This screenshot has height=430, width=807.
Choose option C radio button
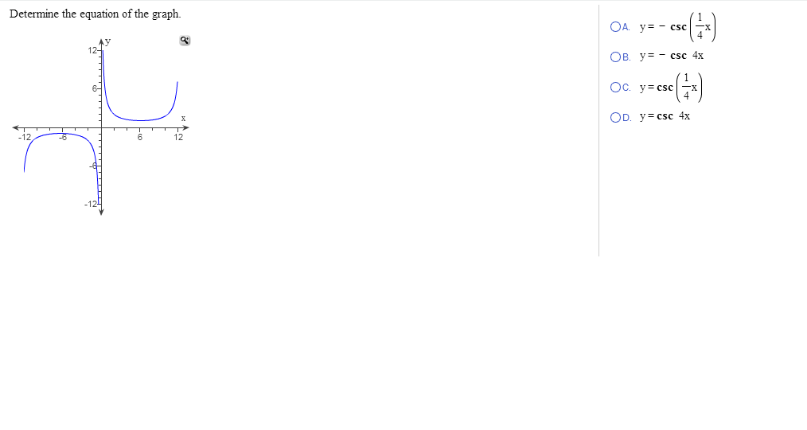tap(615, 88)
